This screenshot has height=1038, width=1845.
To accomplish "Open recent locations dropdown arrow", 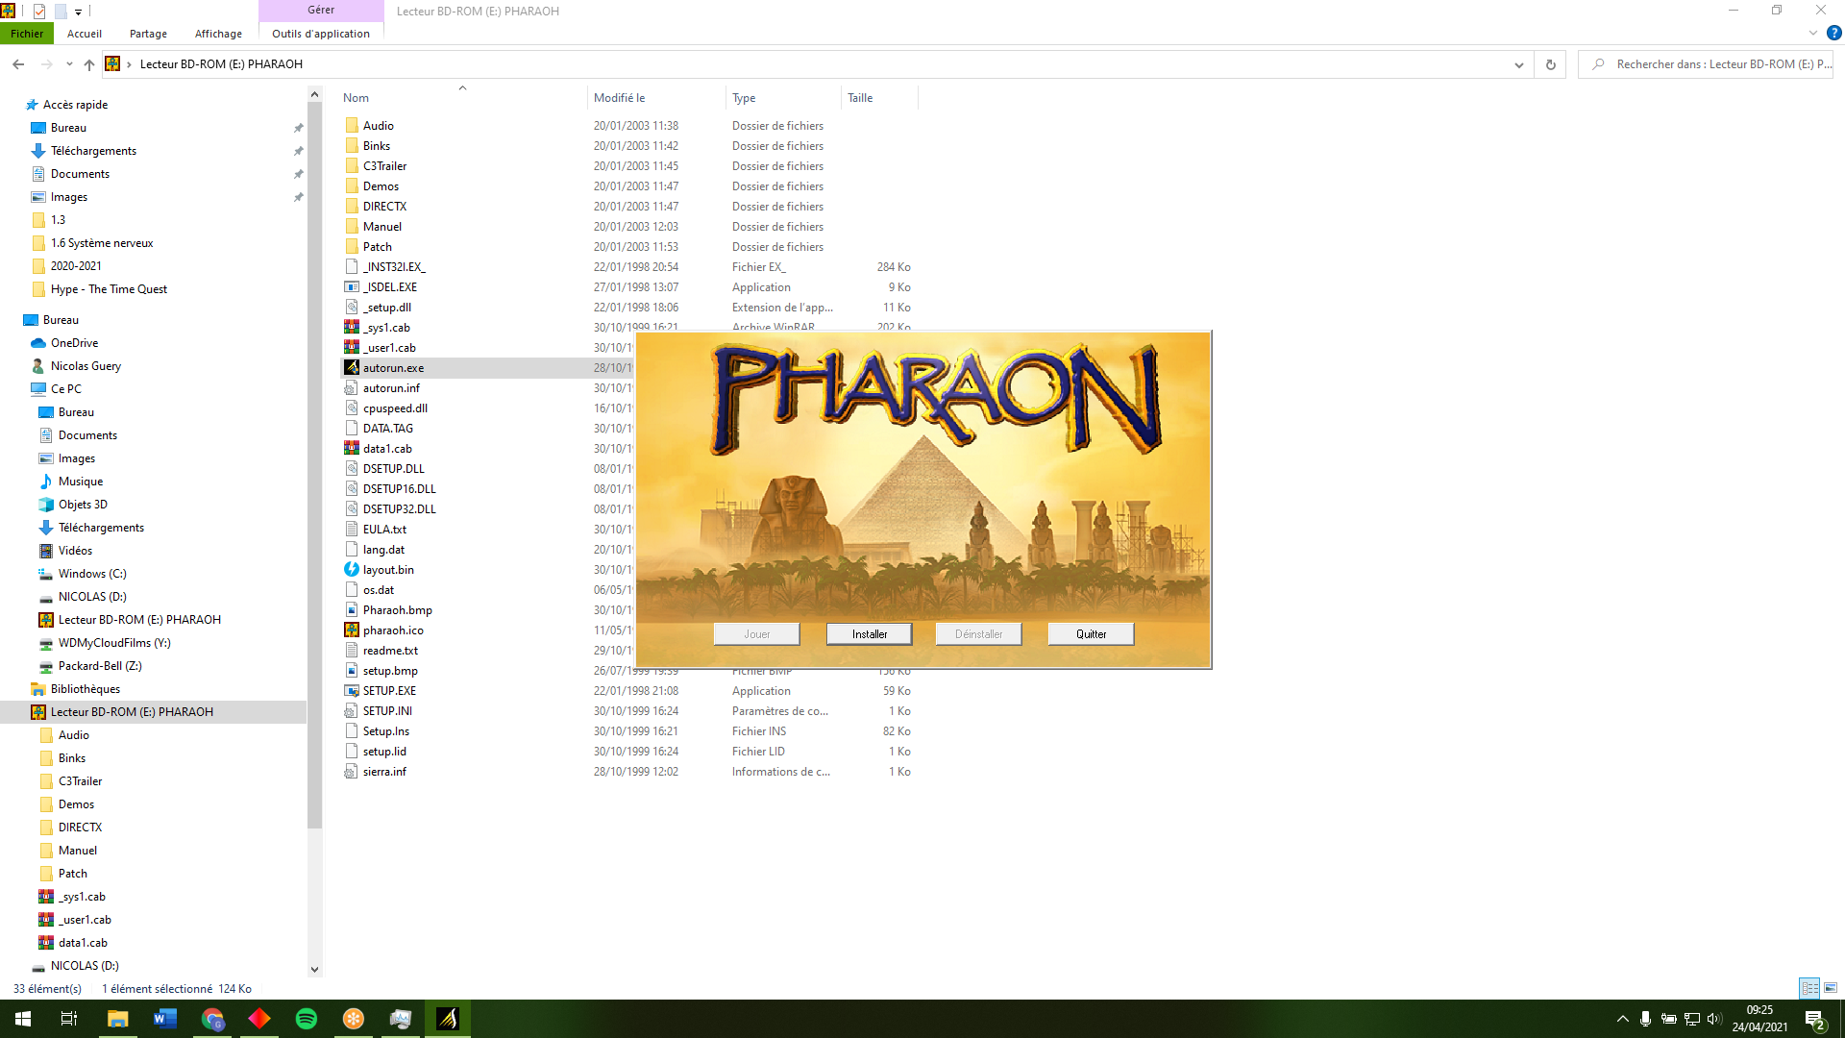I will pyautogui.click(x=68, y=64).
